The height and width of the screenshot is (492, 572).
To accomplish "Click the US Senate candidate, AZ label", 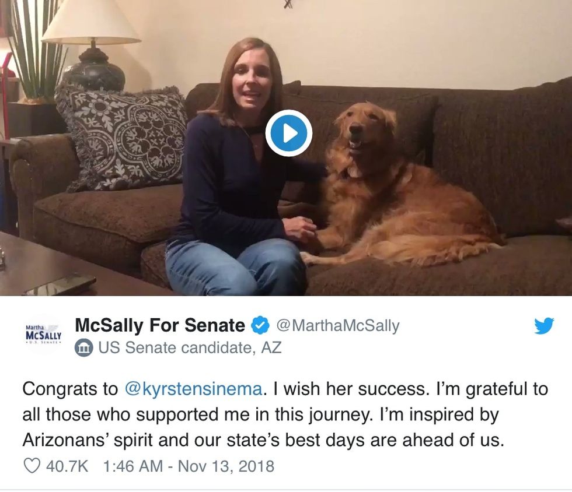I will 189,348.
